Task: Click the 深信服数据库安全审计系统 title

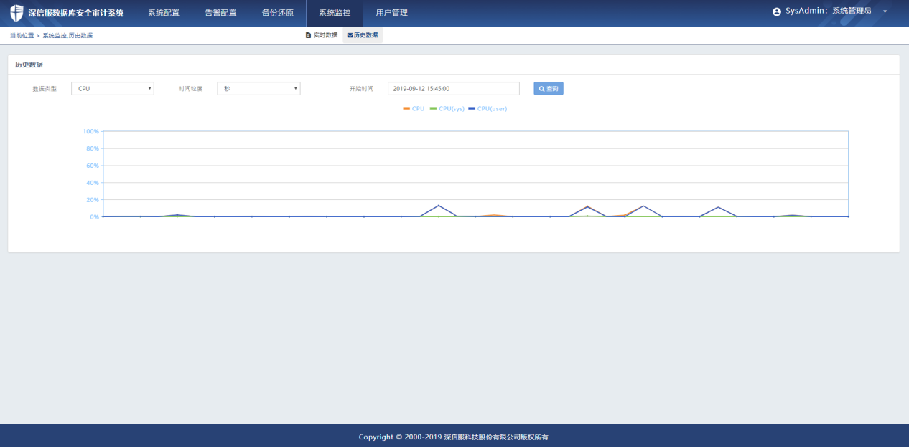Action: coord(76,13)
